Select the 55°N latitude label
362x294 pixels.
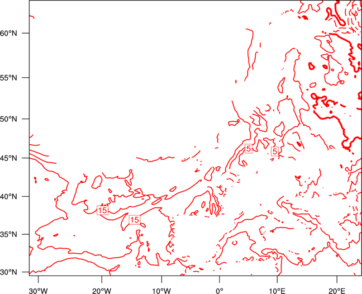[x=9, y=78]
